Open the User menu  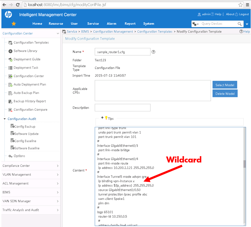74,24
